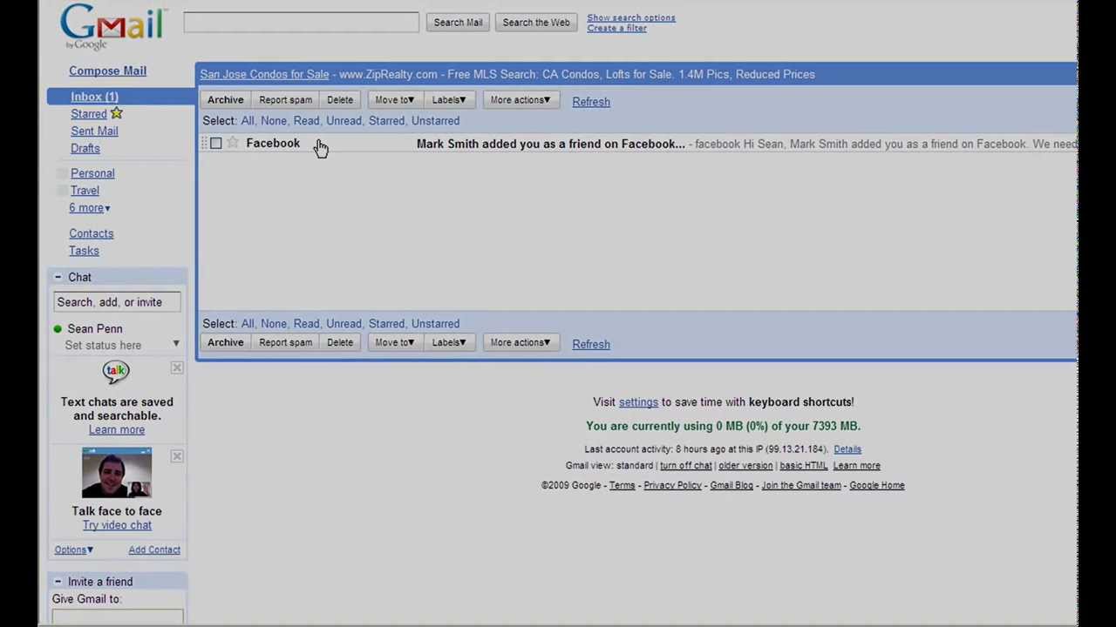Click the Search Mail button

458,23
